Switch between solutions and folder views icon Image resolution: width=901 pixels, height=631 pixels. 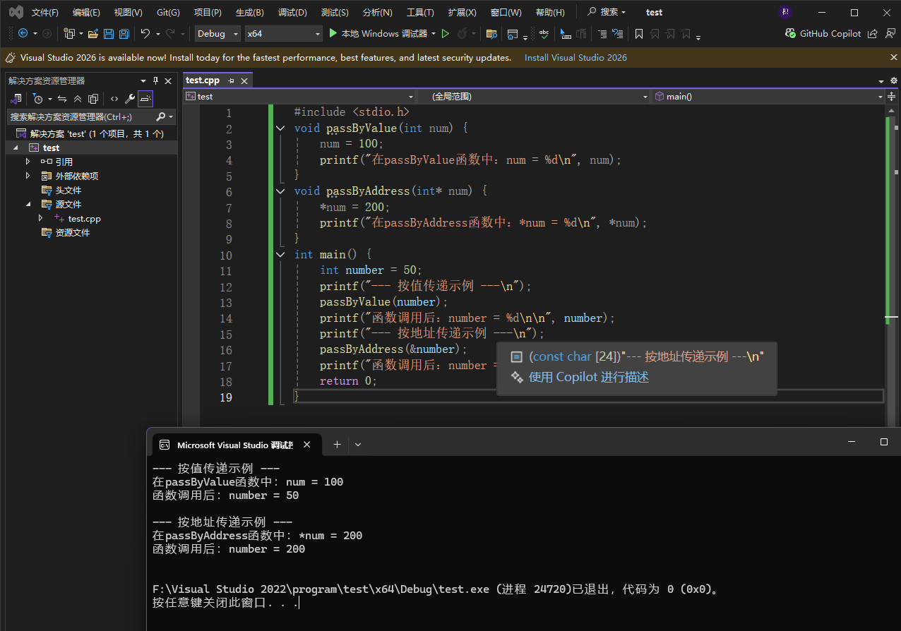click(16, 99)
